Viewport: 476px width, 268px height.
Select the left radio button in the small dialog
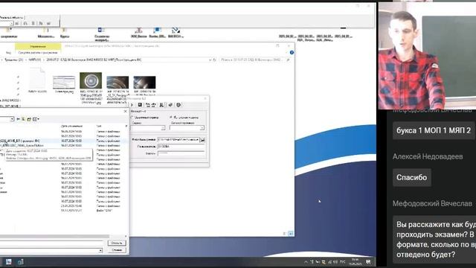132,117
